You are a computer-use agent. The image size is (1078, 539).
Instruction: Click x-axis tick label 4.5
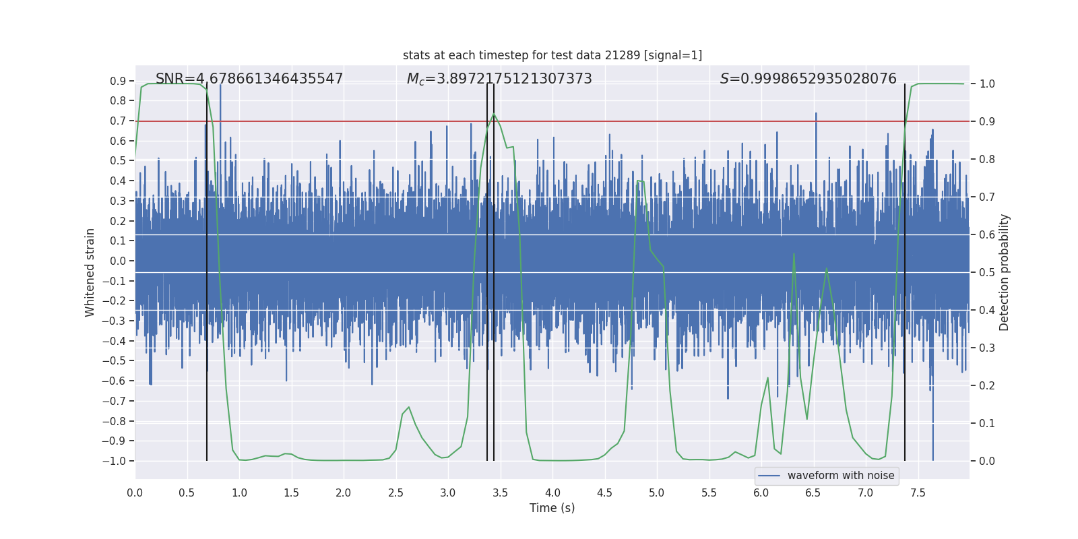pyautogui.click(x=604, y=493)
